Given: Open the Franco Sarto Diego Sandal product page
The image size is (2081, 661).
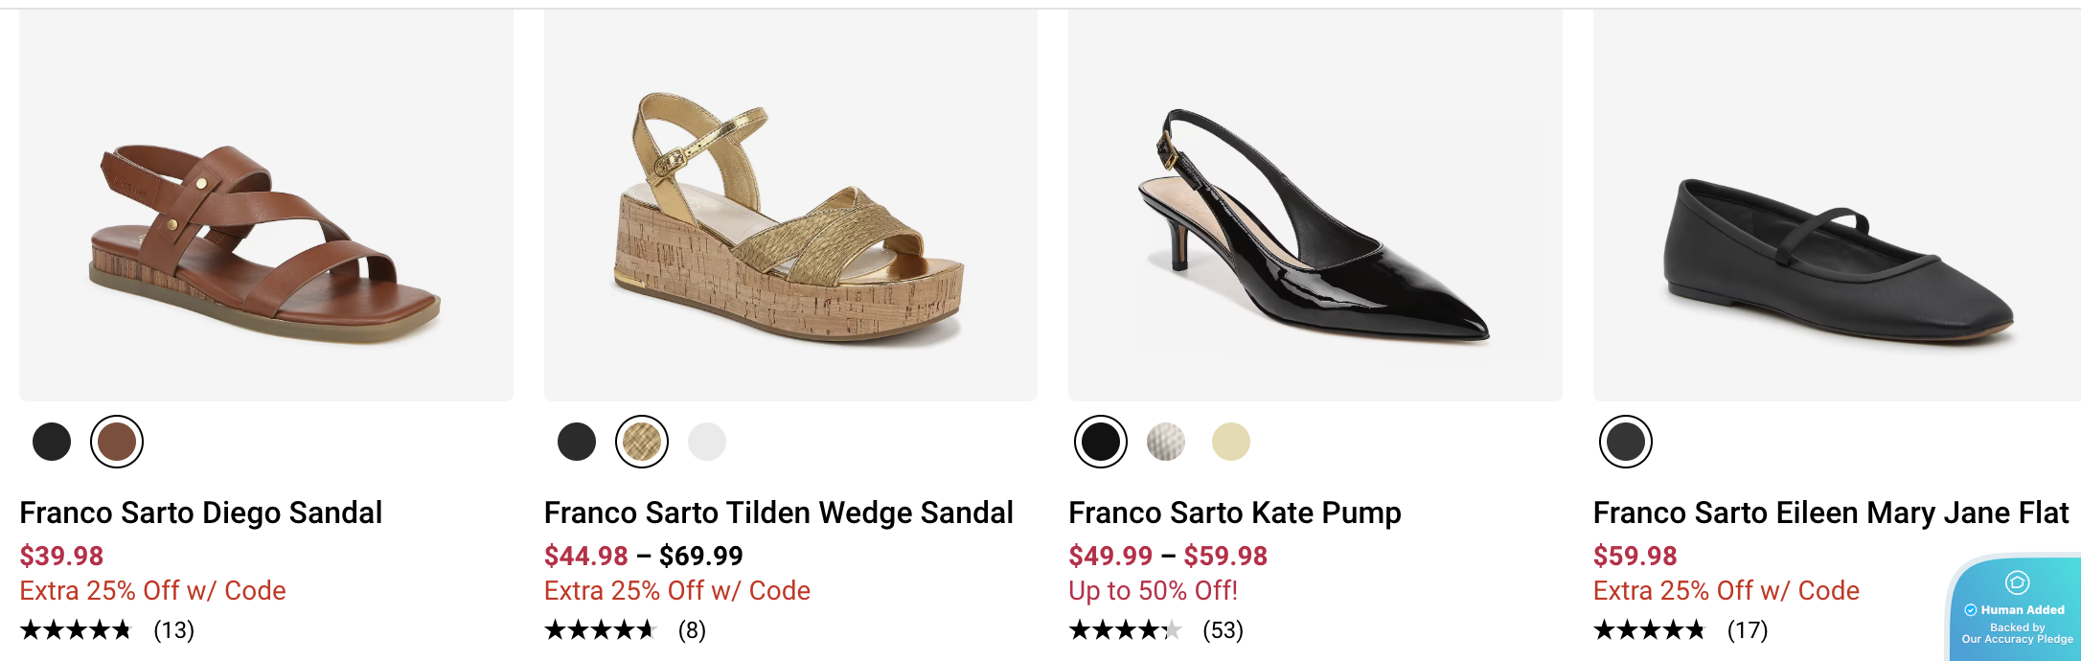Looking at the screenshot, I should [200, 513].
